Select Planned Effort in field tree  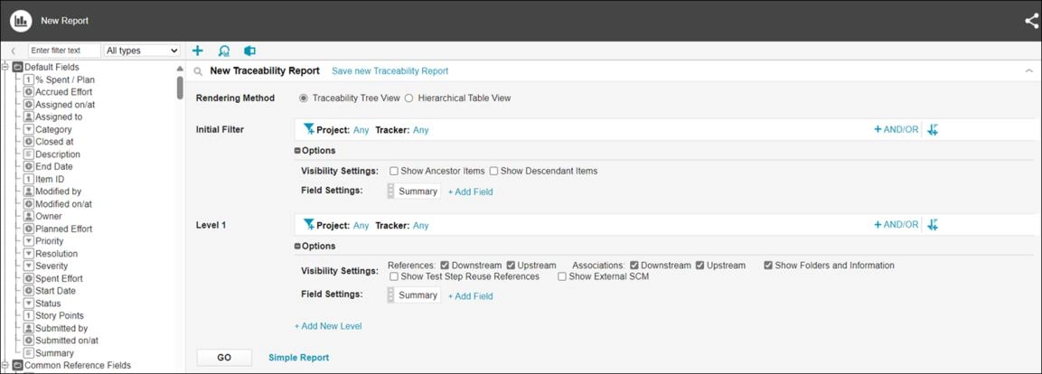64,229
